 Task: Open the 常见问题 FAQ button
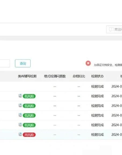click(x=114, y=29)
